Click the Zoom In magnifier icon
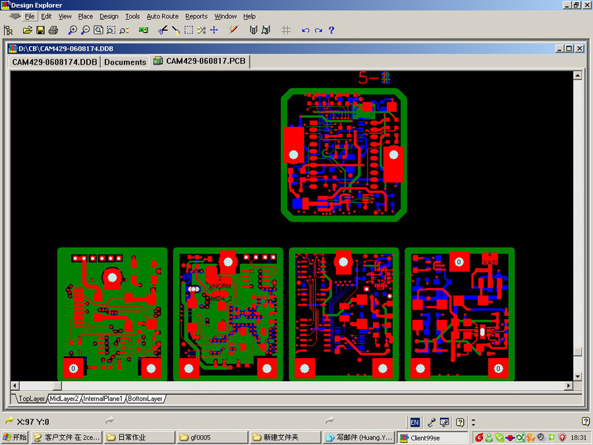This screenshot has width=593, height=445. [72, 30]
